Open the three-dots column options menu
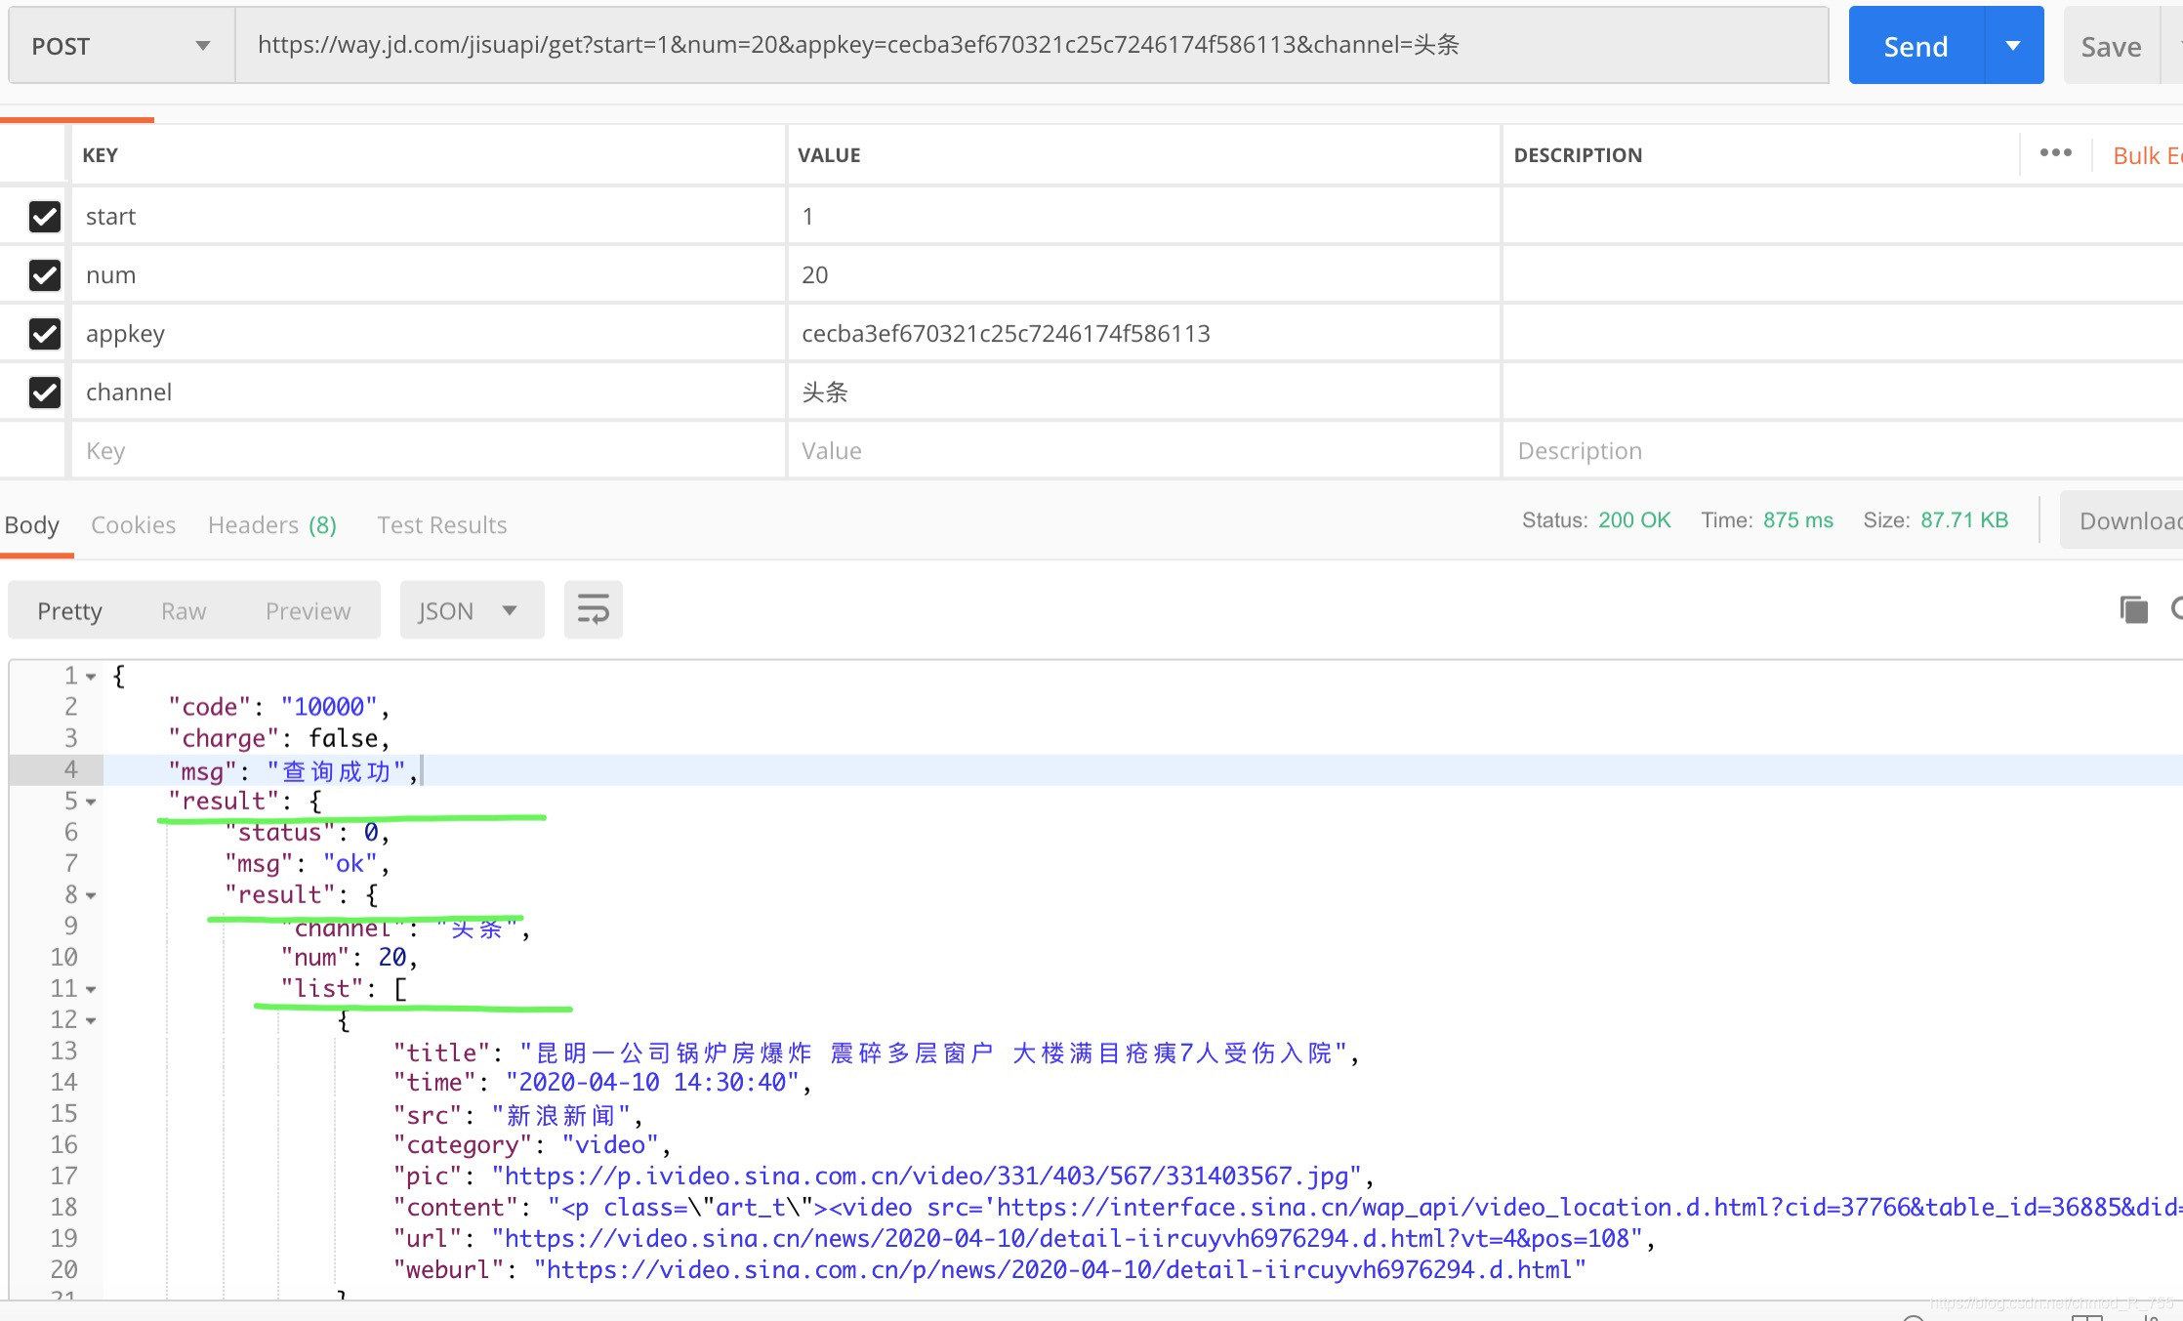2183x1321 pixels. click(x=2055, y=153)
